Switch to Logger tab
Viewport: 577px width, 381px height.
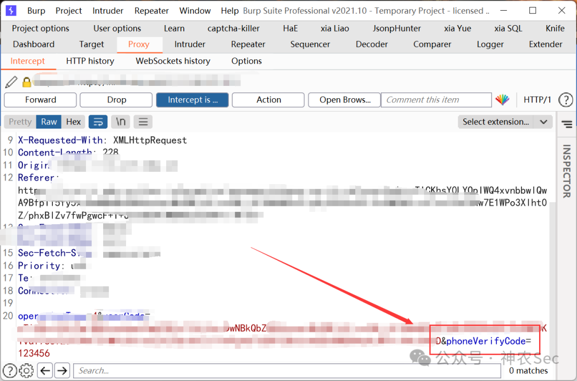click(x=490, y=44)
